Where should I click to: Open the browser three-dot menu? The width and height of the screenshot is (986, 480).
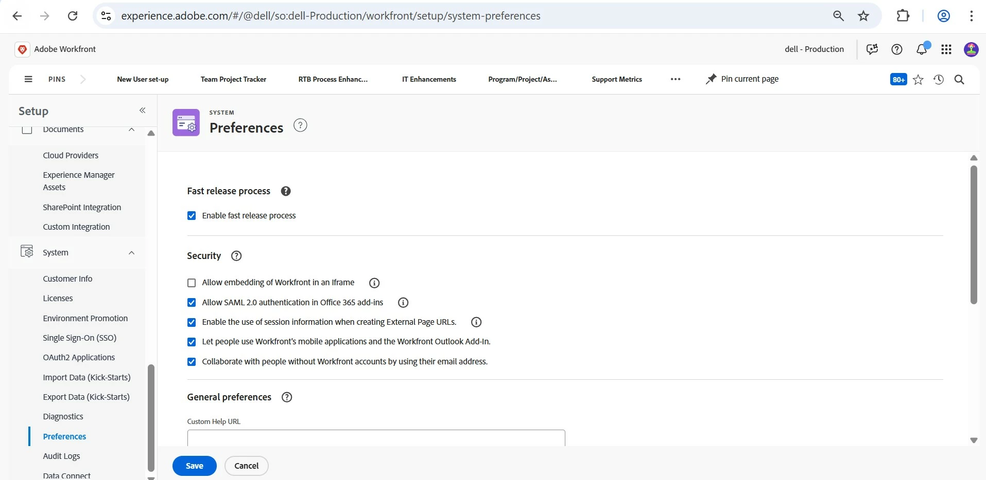972,16
